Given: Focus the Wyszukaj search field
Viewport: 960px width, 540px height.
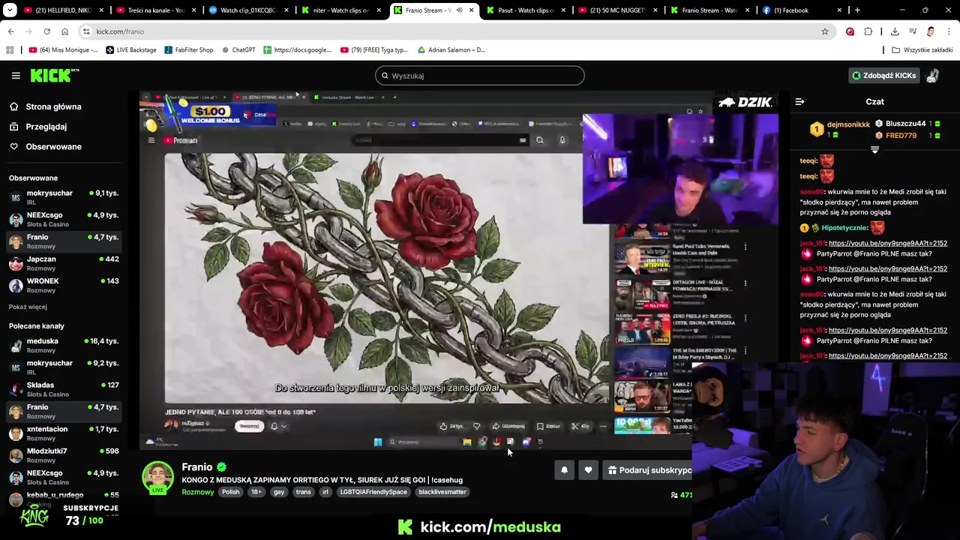Looking at the screenshot, I should 480,76.
